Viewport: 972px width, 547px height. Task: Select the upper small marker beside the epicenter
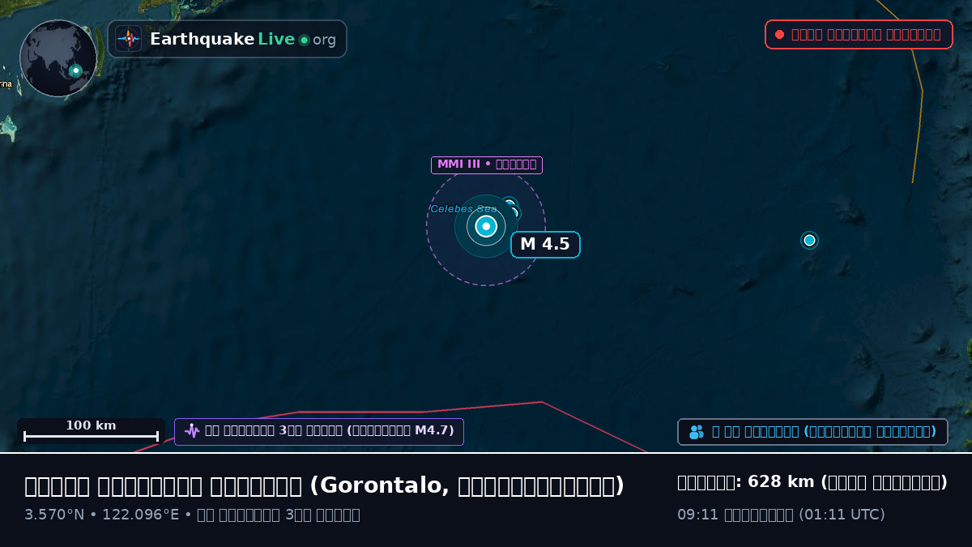coord(509,203)
